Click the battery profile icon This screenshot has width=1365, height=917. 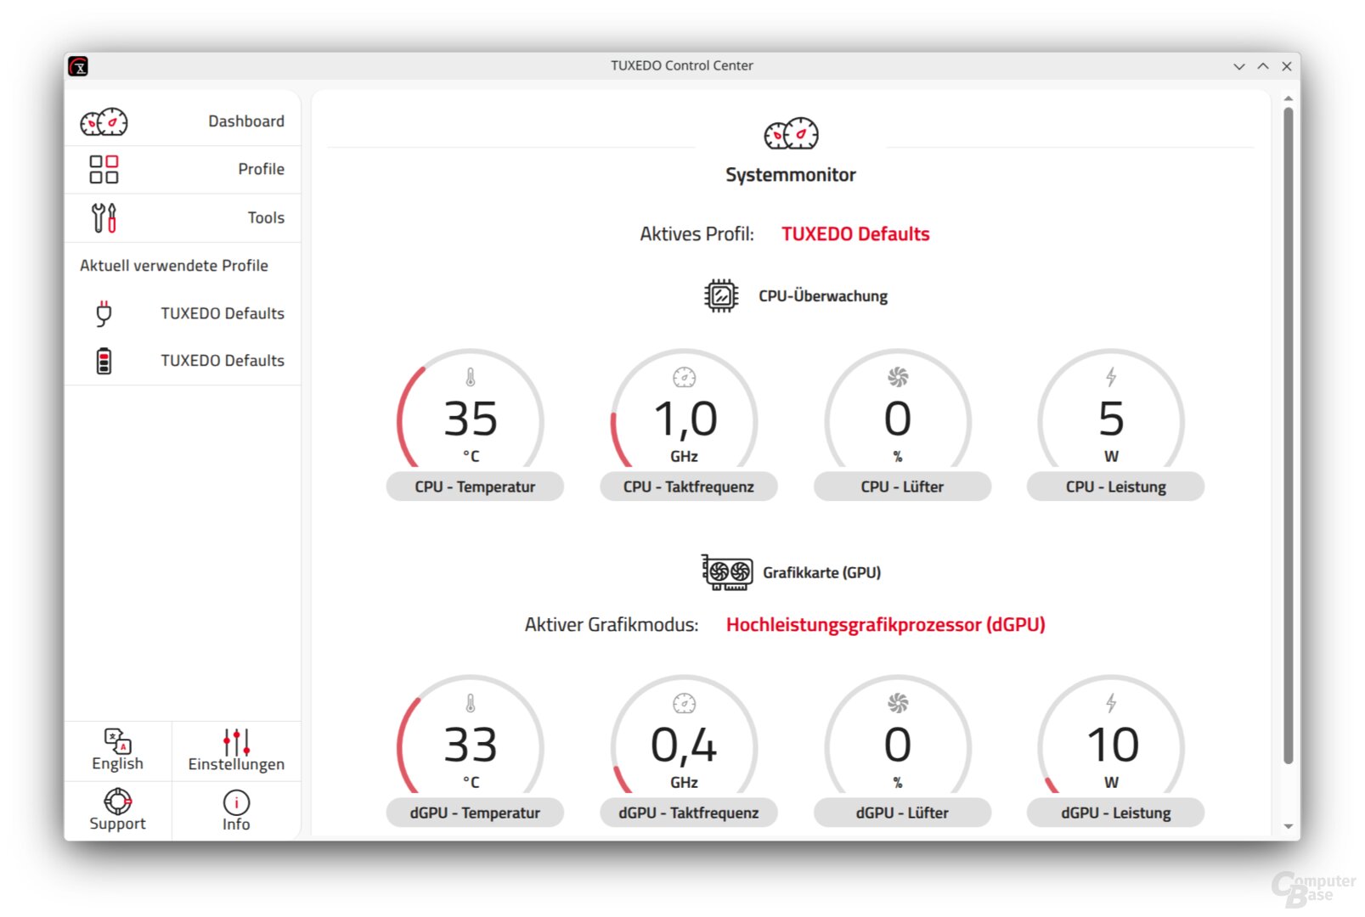click(104, 361)
